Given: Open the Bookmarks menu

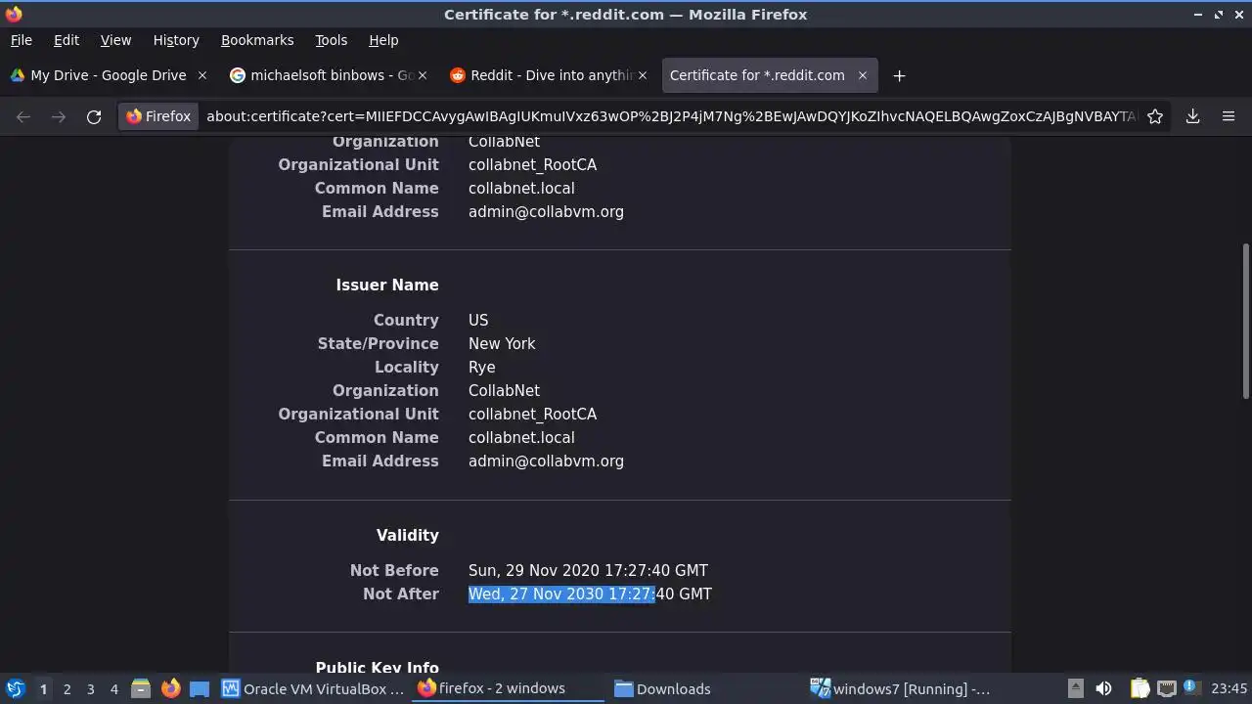Looking at the screenshot, I should [x=257, y=40].
